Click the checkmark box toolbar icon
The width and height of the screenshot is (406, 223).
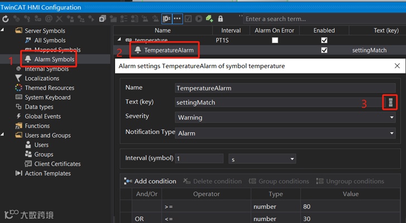188,18
